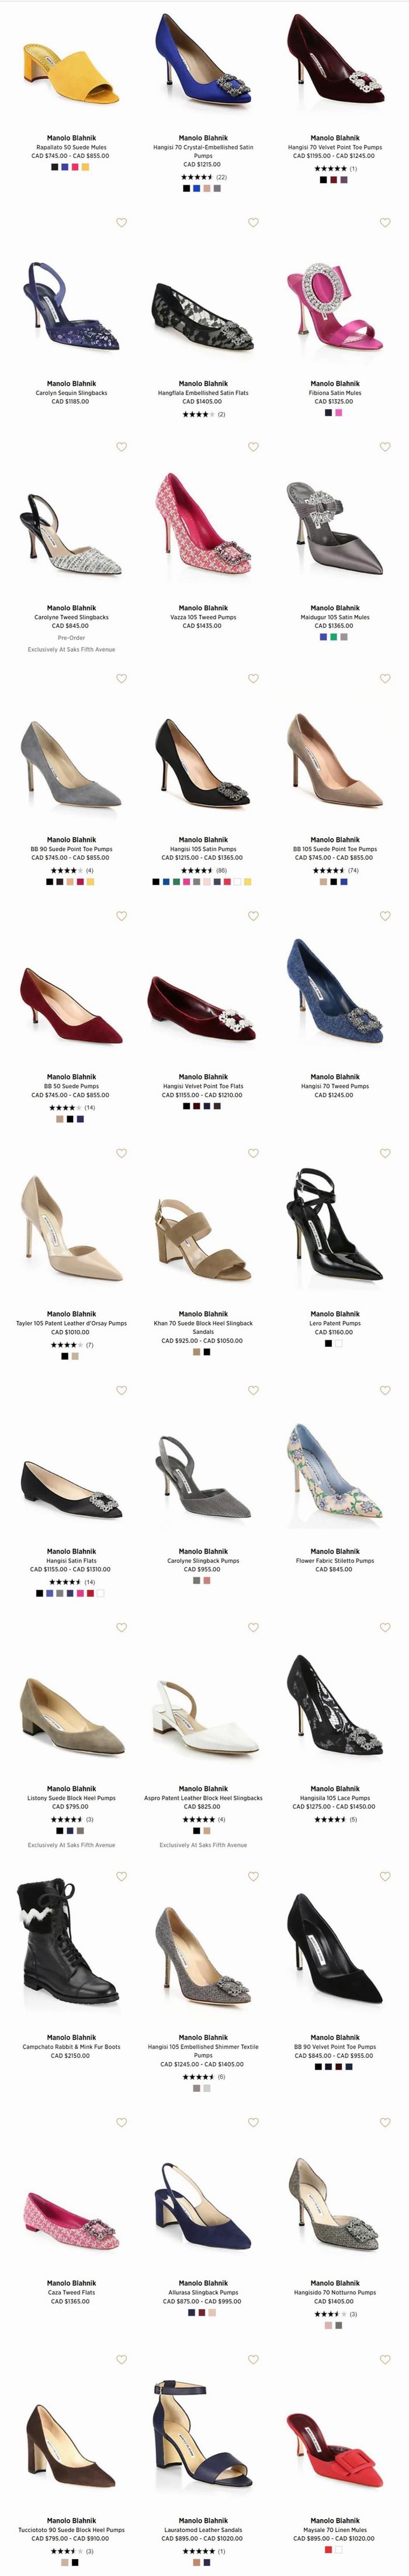
Task: Click the wishlist heart above Fibiona Satin Mules
Action: pos(385,223)
